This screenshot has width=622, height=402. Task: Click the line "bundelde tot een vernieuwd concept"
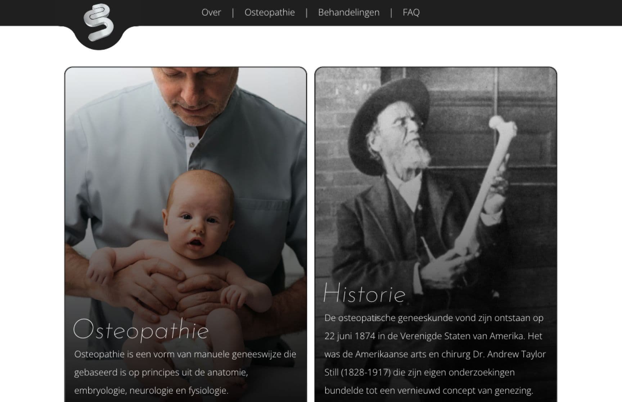pyautogui.click(x=428, y=390)
